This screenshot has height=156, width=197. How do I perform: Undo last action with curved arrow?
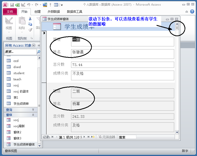pos(29,5)
